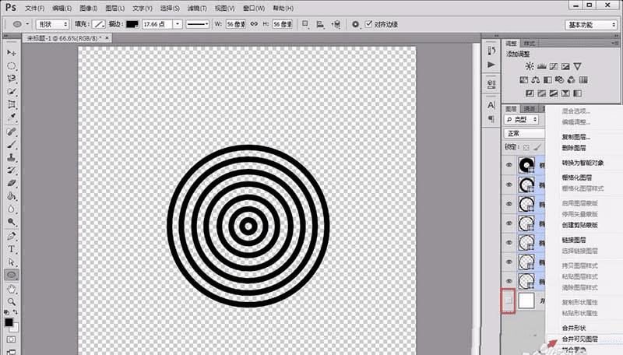This screenshot has height=355, width=623.
Task: Select the Dodge tool
Action: coord(12,222)
